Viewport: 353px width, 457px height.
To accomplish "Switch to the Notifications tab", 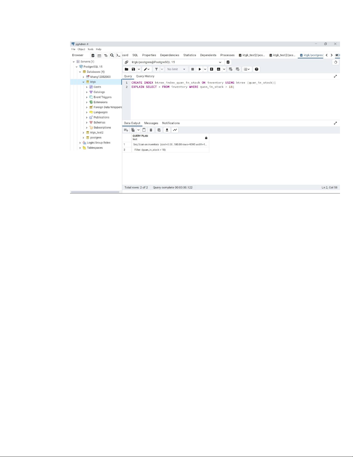I will pyautogui.click(x=171, y=123).
